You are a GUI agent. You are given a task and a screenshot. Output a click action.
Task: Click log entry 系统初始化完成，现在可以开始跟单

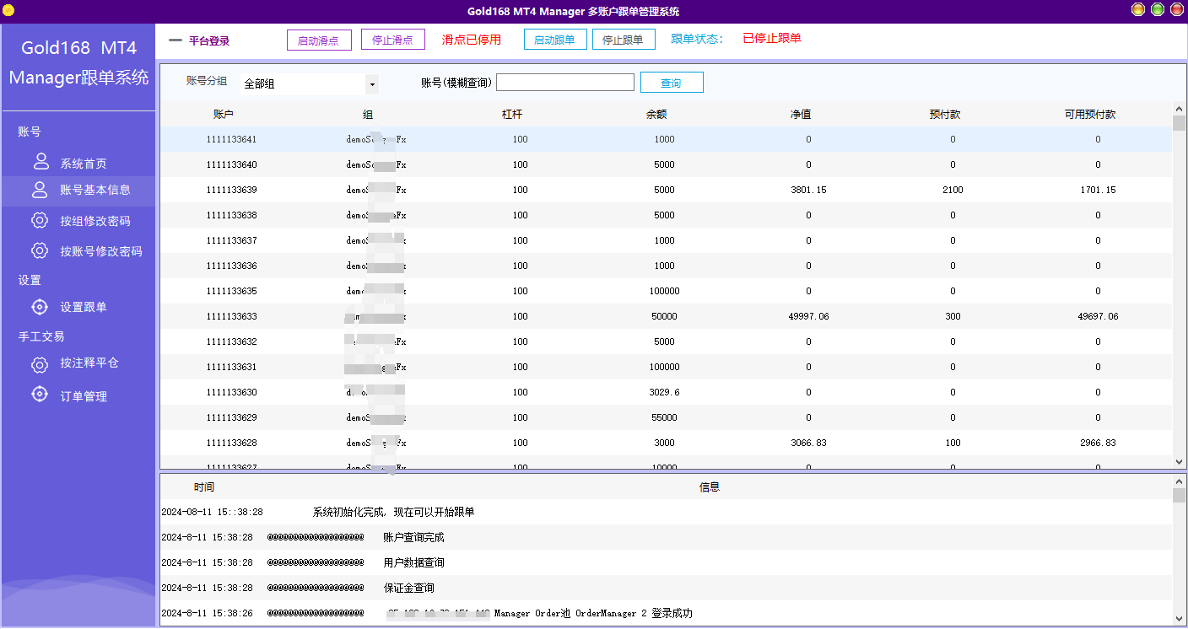tap(393, 512)
